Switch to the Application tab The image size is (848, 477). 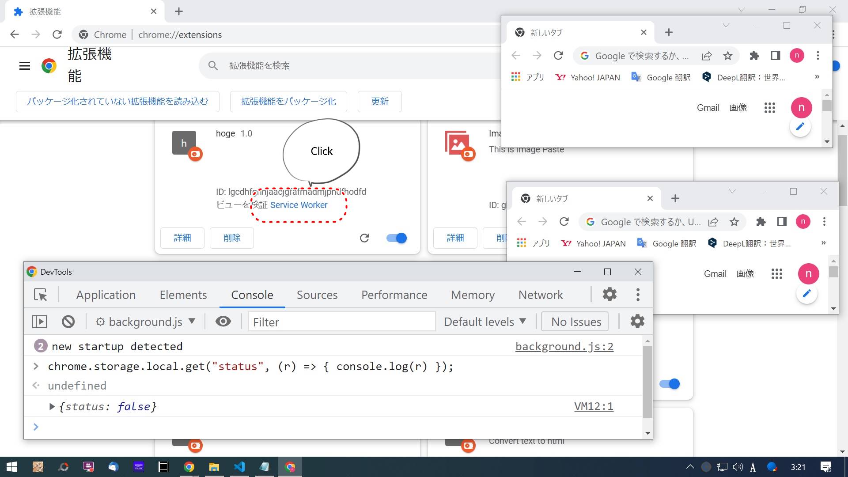click(x=106, y=295)
